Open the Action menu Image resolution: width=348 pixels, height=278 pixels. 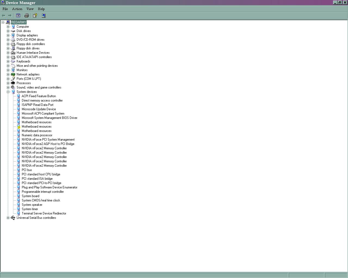17,9
